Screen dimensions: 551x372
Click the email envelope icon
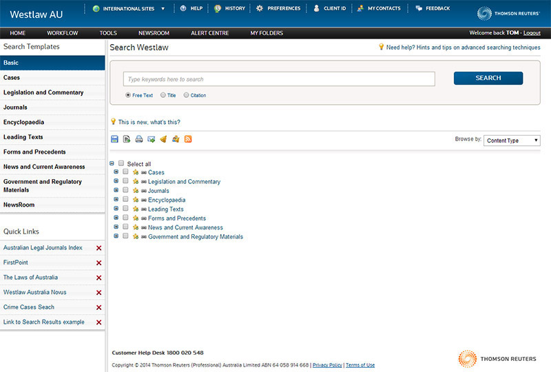click(152, 139)
